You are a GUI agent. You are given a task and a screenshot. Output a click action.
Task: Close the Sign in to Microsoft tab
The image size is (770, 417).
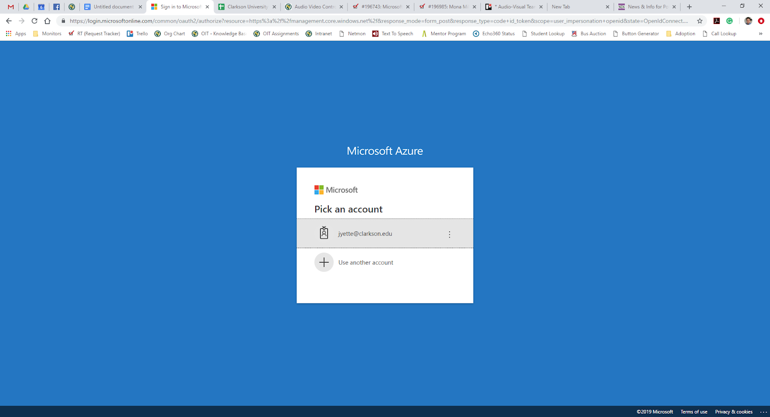(207, 7)
